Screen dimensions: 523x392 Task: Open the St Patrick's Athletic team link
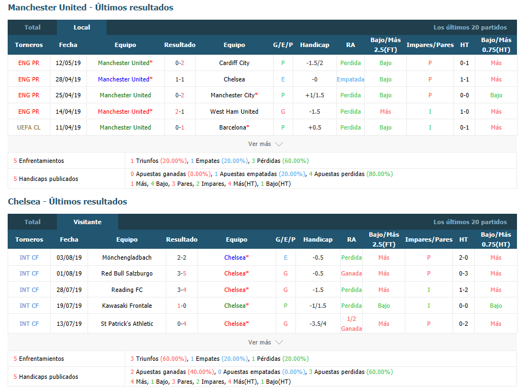127,324
